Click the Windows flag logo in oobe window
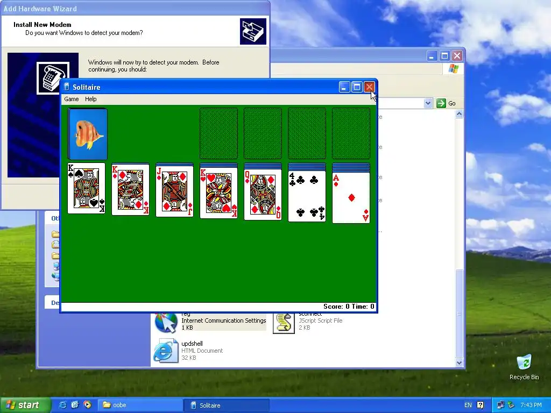551x413 pixels. pos(453,68)
